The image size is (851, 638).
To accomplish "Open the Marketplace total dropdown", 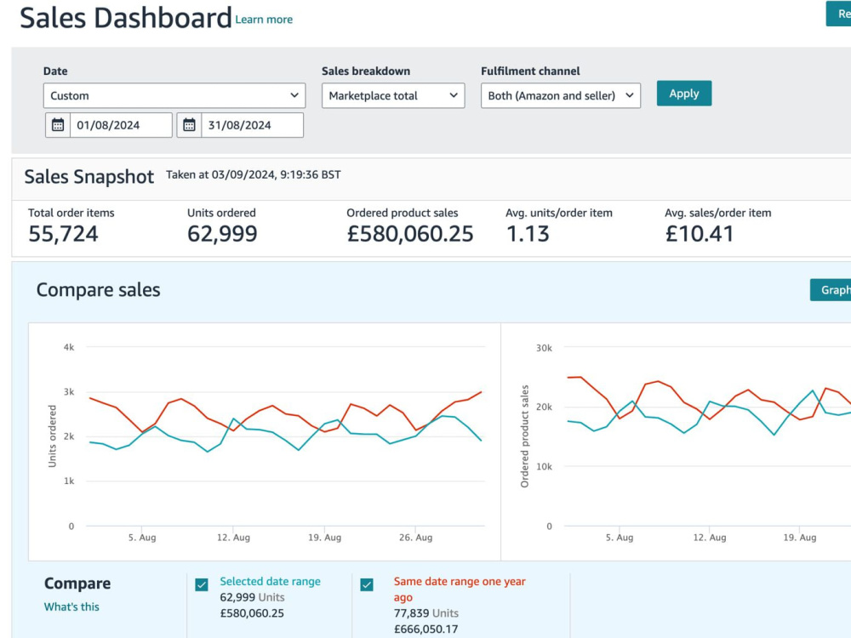I will pos(393,95).
